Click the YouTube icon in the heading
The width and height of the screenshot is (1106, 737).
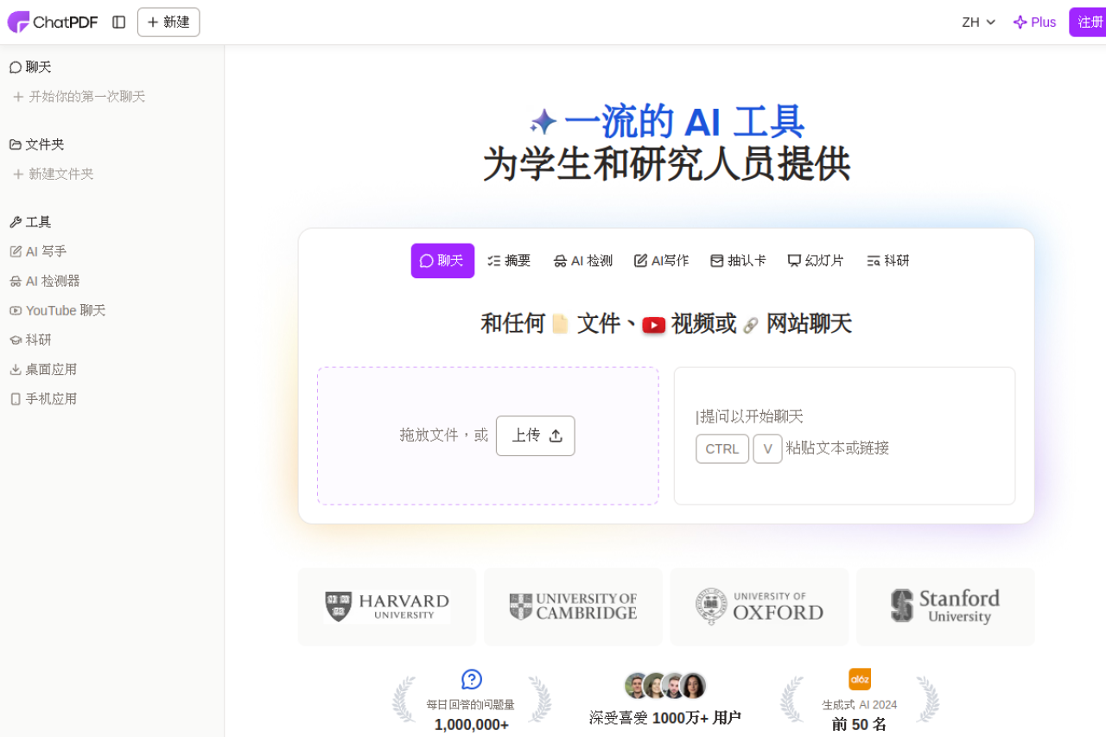coord(654,325)
